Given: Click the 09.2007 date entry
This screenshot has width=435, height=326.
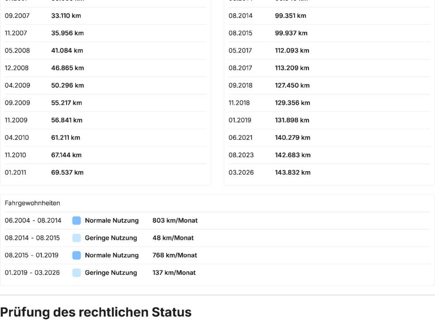Looking at the screenshot, I should tap(17, 16).
